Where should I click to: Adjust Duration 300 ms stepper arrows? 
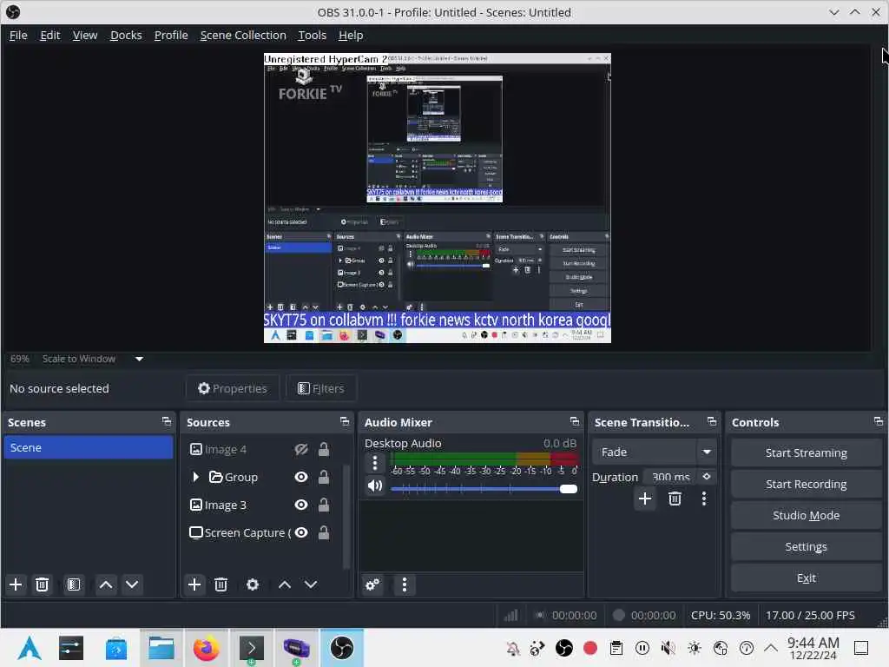707,477
